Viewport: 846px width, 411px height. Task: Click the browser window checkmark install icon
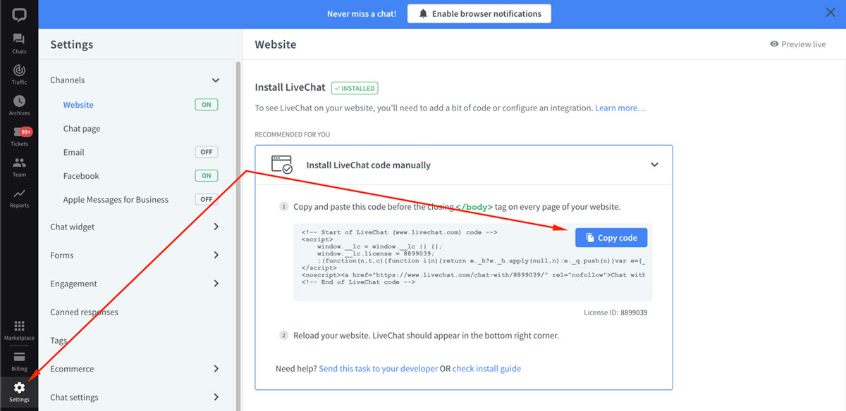(x=281, y=165)
